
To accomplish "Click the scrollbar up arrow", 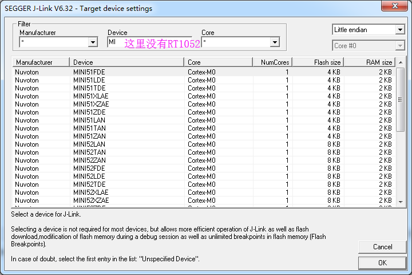I will 401,62.
